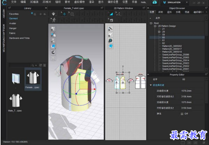Viewport: 209px width, 145px height.
Task: Open the 2D板片 menu
Action: tap(47, 2)
